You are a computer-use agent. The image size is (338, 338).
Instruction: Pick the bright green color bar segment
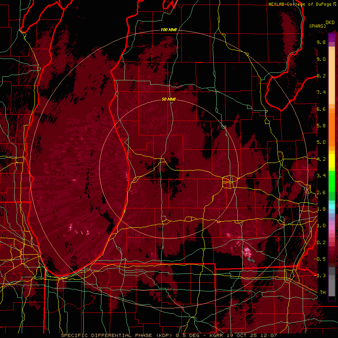pos(332,181)
